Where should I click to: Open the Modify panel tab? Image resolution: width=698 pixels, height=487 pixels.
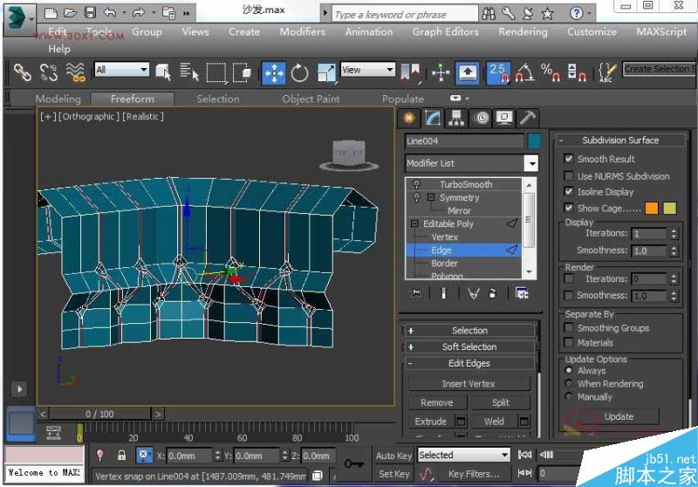point(434,118)
